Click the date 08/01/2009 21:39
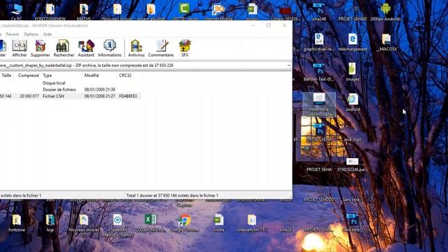The height and width of the screenshot is (252, 448). coord(99,90)
